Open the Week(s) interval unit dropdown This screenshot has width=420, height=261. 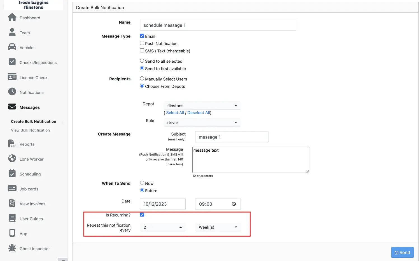(x=218, y=227)
